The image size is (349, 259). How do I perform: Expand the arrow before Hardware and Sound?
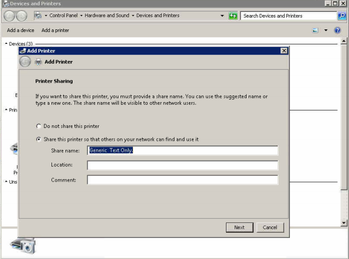point(81,15)
